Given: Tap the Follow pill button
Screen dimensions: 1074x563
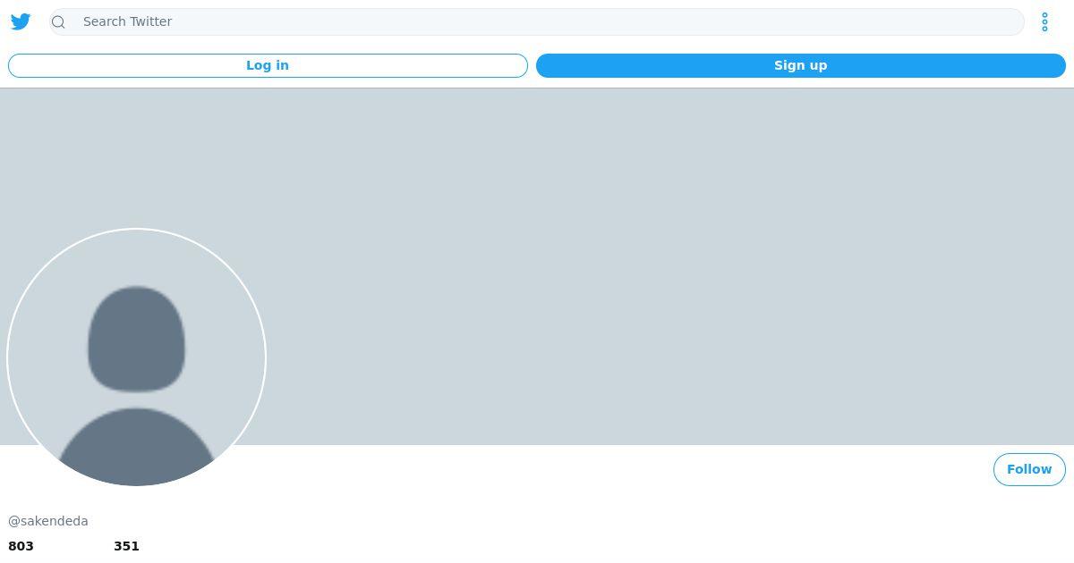Looking at the screenshot, I should click(x=1029, y=469).
